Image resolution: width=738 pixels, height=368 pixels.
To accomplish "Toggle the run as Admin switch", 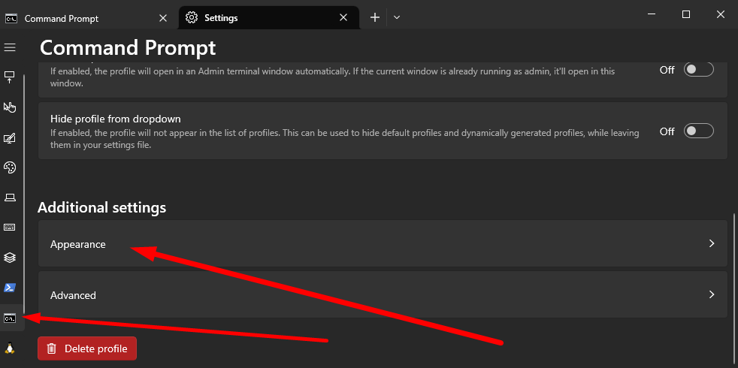I will (697, 69).
